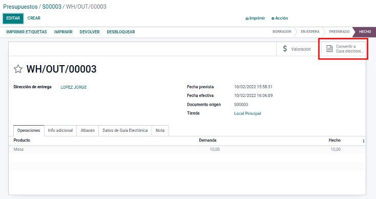Screen dimensions: 376x199
Task: Click the dollar sign Valoración icon
Action: pyautogui.click(x=285, y=49)
